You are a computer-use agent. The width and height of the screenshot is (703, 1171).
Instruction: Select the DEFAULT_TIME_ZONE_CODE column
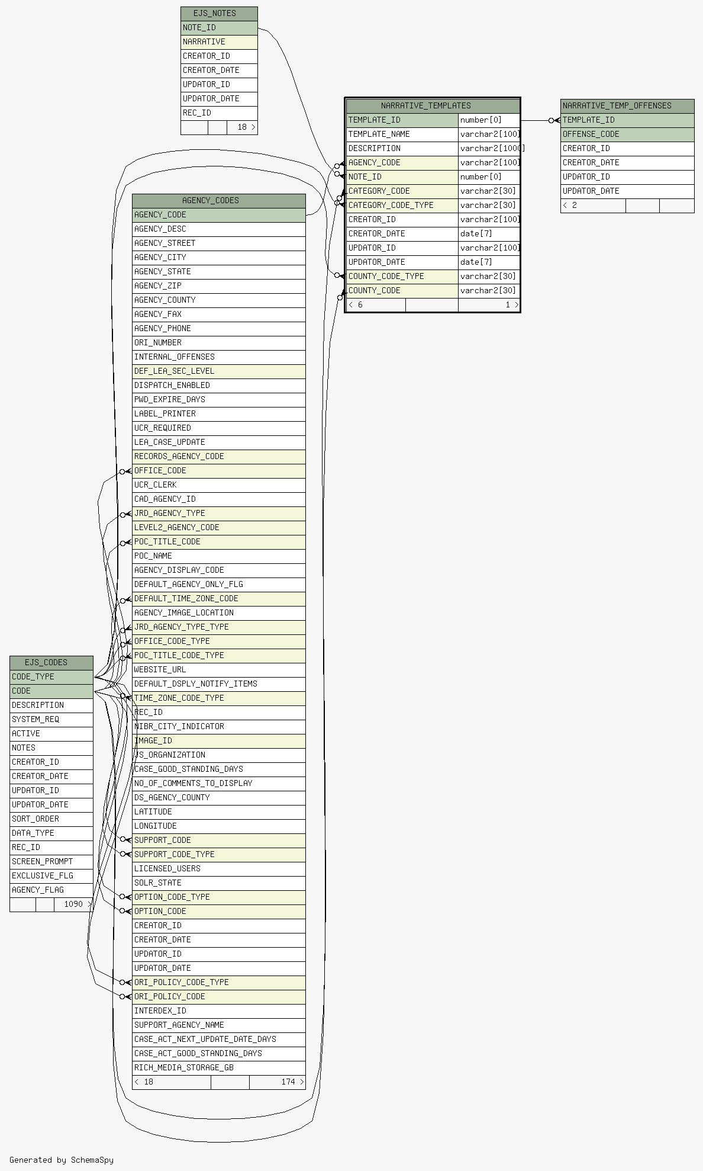[218, 599]
